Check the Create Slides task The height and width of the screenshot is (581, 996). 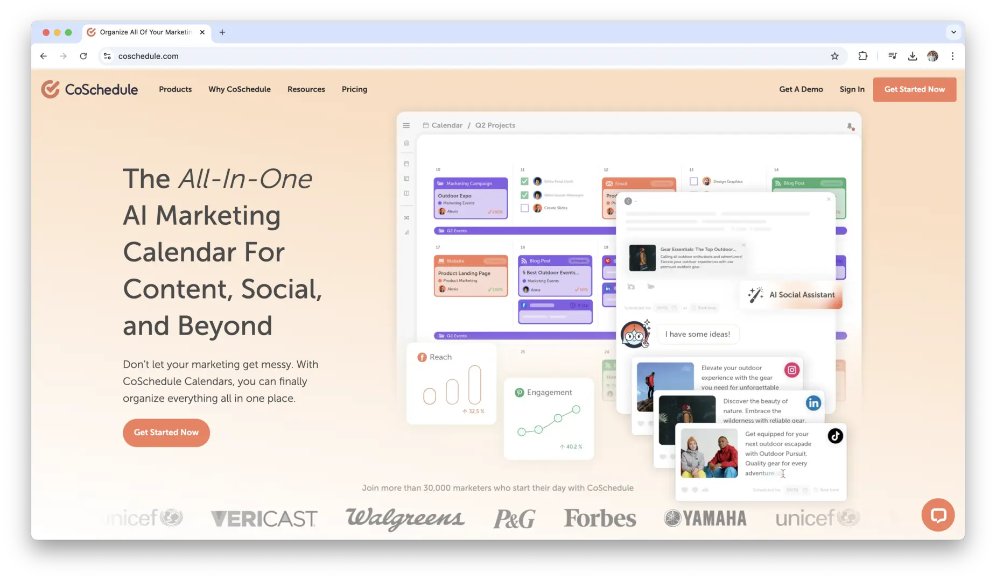click(x=524, y=208)
